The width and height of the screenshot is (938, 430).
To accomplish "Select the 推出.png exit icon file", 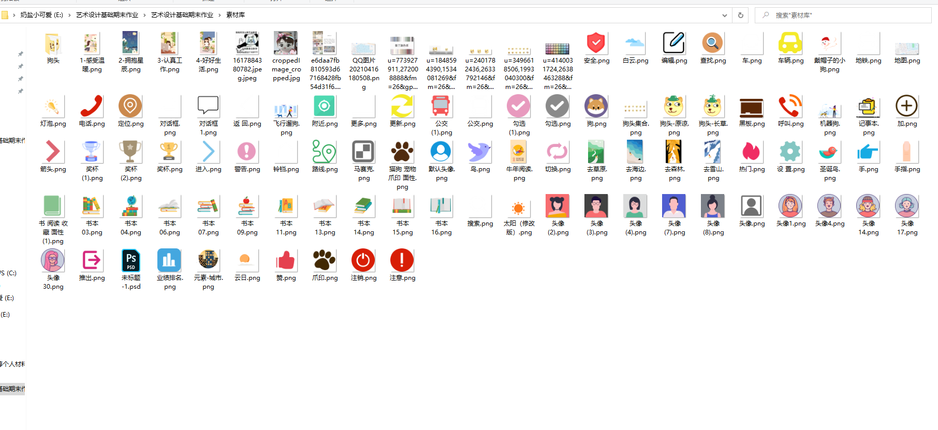I will (x=92, y=261).
